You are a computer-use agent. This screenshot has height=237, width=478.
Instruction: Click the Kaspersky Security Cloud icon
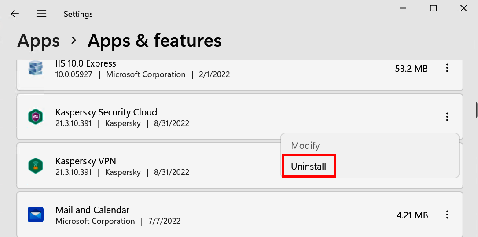[x=34, y=117]
